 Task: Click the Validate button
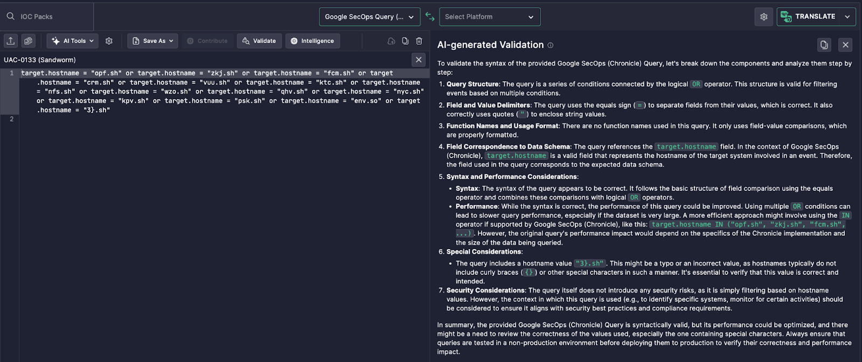click(259, 41)
